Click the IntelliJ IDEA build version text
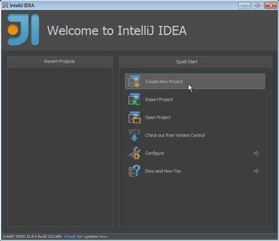Screen dimensions: 279x241 [32, 236]
